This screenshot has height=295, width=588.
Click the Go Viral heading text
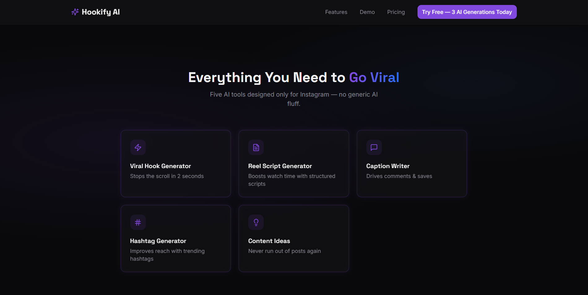click(374, 77)
